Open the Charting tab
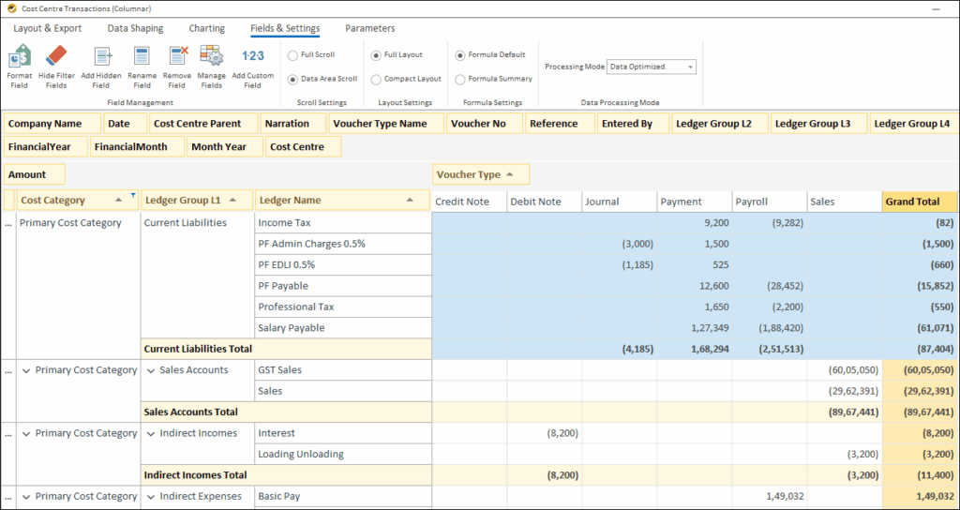This screenshot has width=960, height=510. pos(206,28)
